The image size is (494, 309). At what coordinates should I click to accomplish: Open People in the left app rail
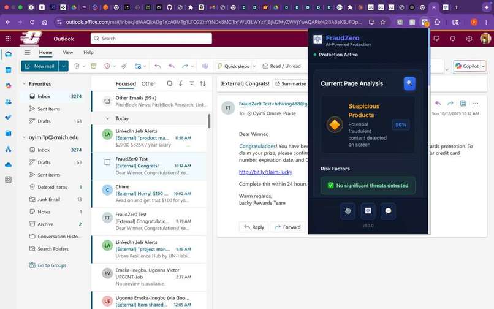(9, 102)
